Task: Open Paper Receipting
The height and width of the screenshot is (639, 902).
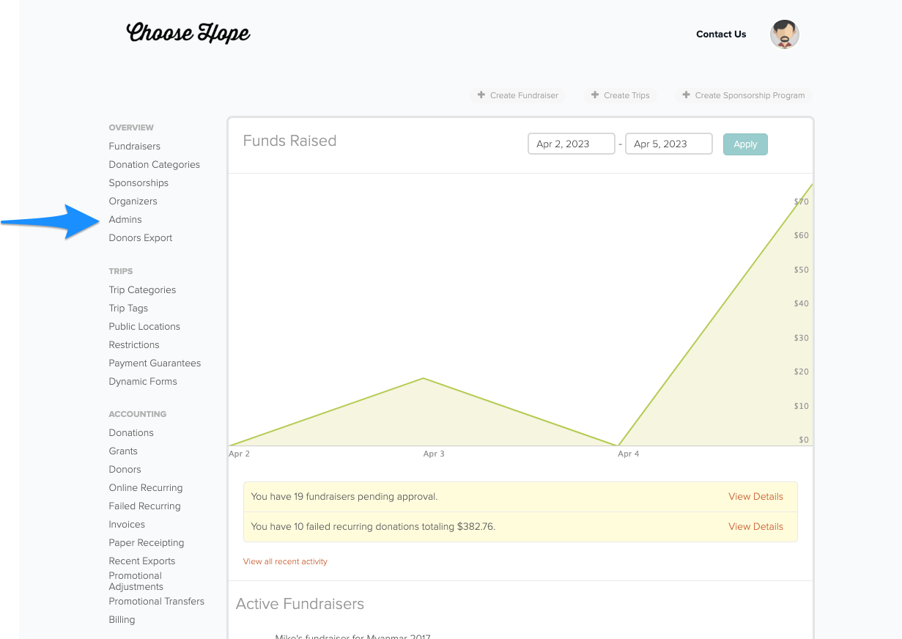Action: [147, 543]
